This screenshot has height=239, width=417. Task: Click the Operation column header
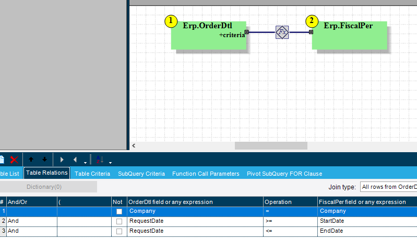(290, 202)
